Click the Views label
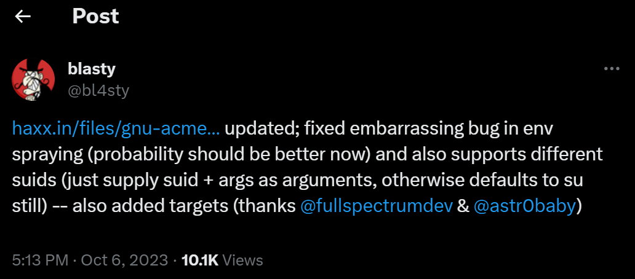Viewport: 635px width, 279px height. [242, 260]
